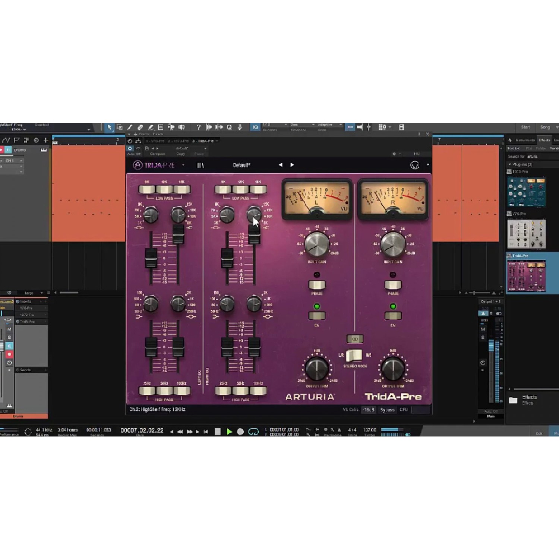Click the Bypass button in plugin footer
Viewport: 559px width, 559px height.
click(387, 410)
